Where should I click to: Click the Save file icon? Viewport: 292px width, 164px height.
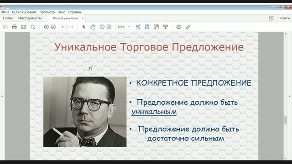pos(5,27)
